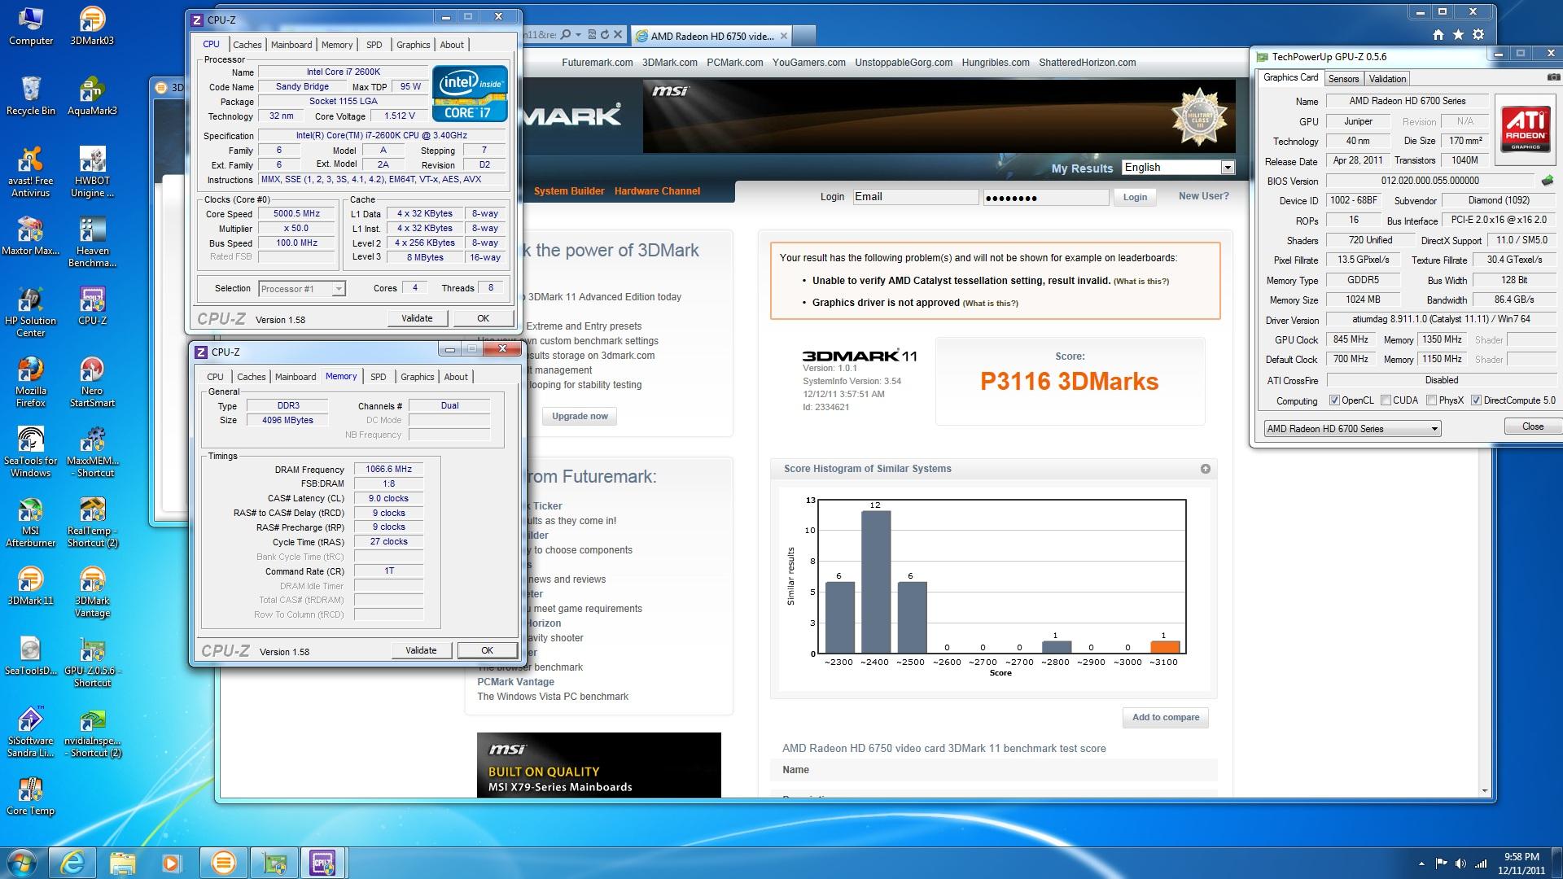Image resolution: width=1563 pixels, height=879 pixels.
Task: Click the Close button in GPU-Z
Action: pos(1532,426)
